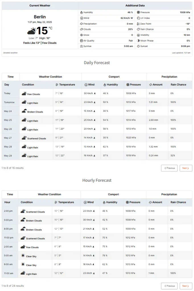Open the Detailed weather link
Screen dimensions: 194x291
pyautogui.click(x=11, y=53)
